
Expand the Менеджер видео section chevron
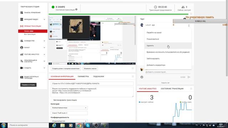coord(44,19)
